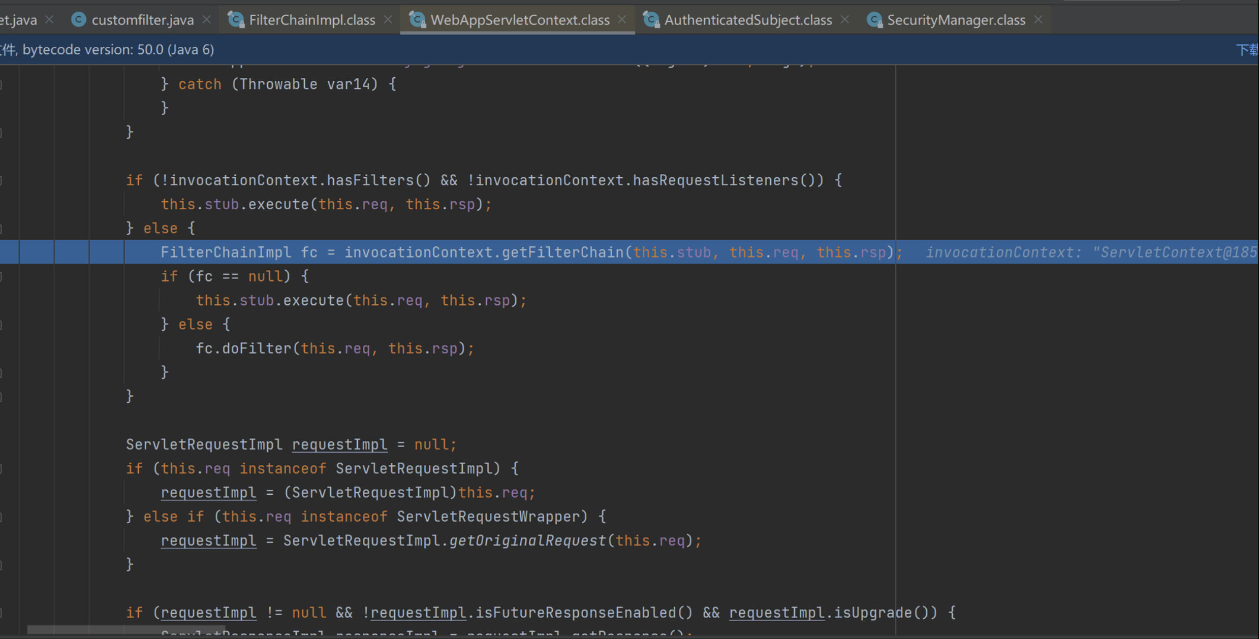Close the SecurityManager.class tab
The image size is (1259, 639).
pyautogui.click(x=1038, y=20)
